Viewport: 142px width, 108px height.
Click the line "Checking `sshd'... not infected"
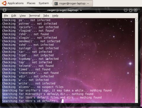click(x=28, y=45)
